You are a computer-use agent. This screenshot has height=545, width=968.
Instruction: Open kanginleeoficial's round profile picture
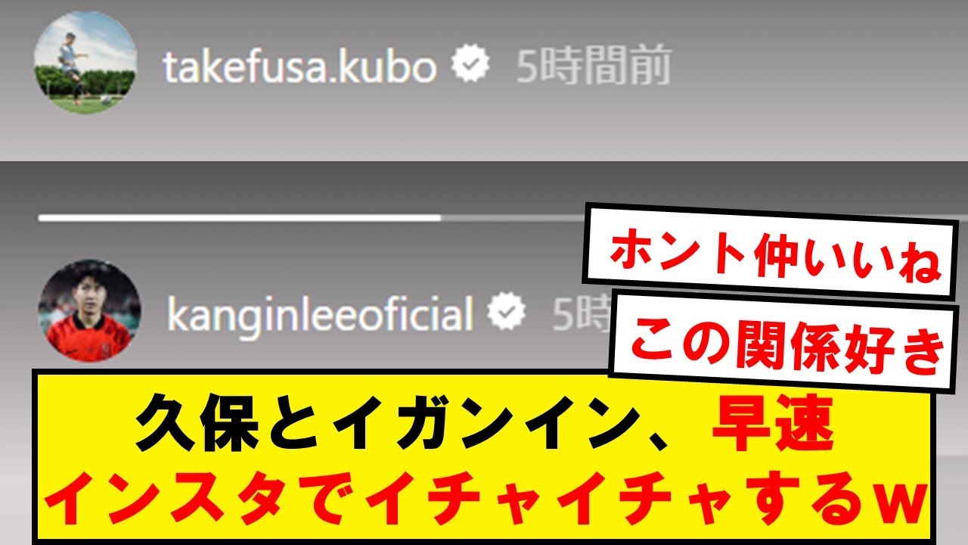pos(89,311)
